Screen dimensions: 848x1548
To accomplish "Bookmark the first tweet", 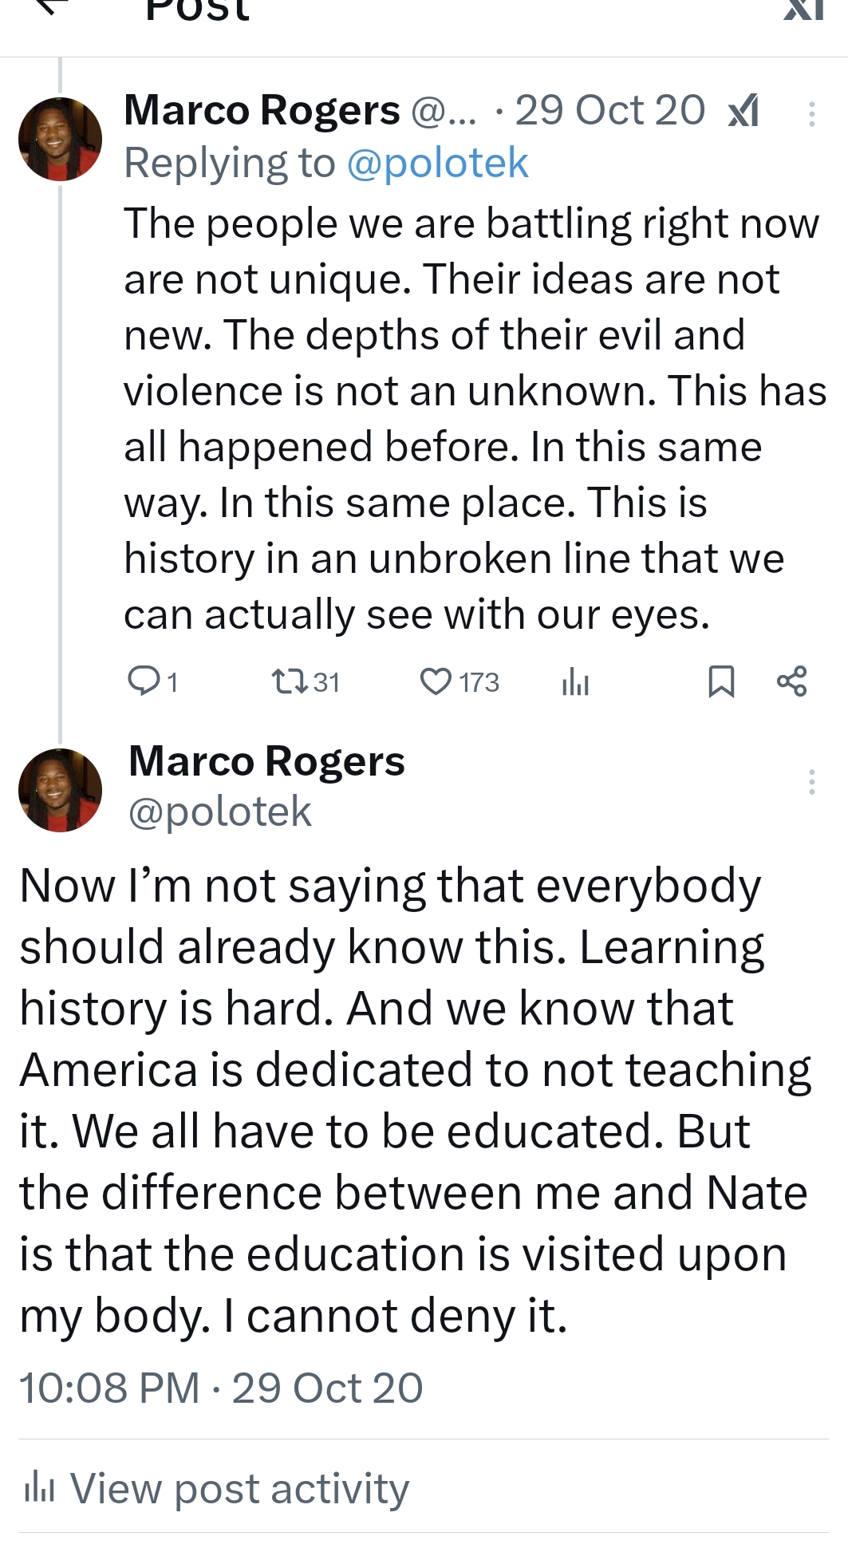I will [721, 681].
